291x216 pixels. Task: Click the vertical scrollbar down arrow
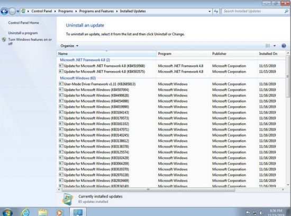(x=288, y=185)
